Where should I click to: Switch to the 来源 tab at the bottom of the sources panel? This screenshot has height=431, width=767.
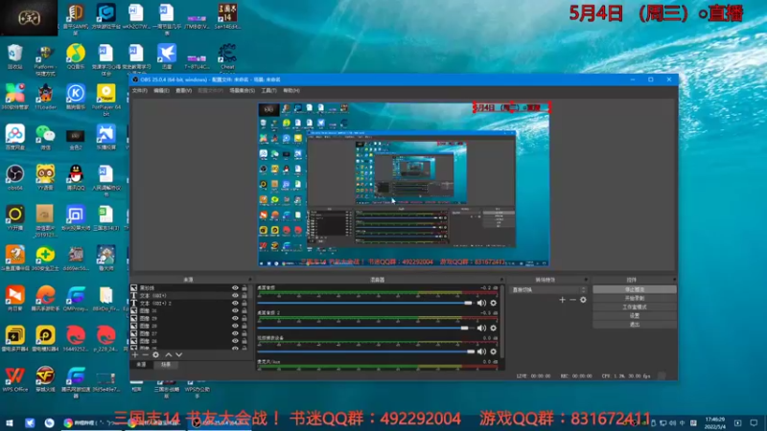[x=141, y=365]
